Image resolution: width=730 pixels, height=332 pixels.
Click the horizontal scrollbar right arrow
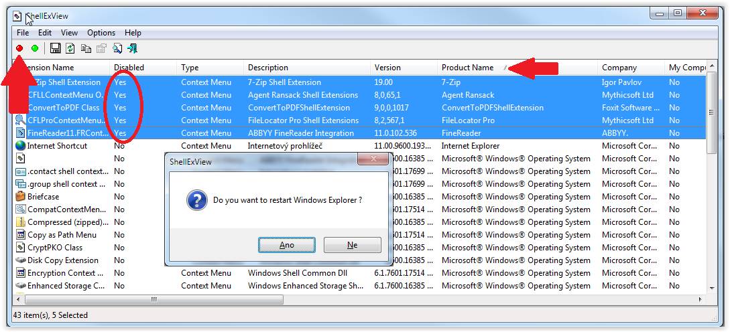click(x=701, y=300)
